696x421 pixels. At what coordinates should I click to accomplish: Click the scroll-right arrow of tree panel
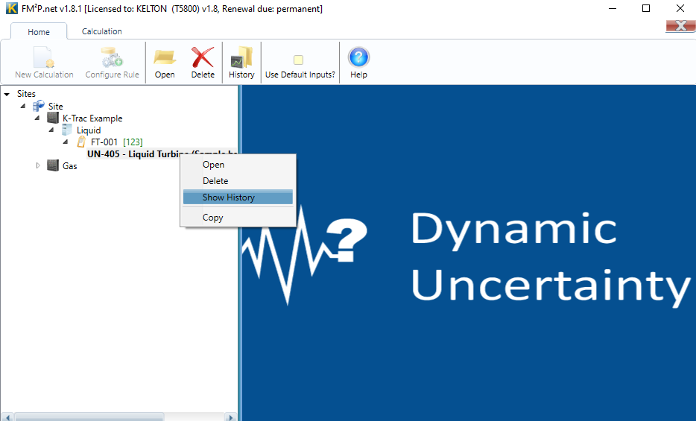coord(230,417)
